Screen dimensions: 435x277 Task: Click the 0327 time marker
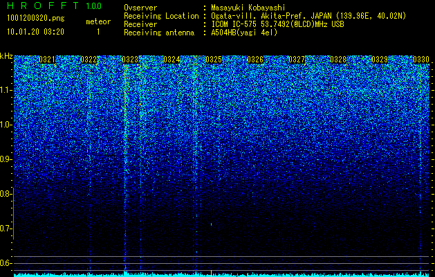[297, 60]
